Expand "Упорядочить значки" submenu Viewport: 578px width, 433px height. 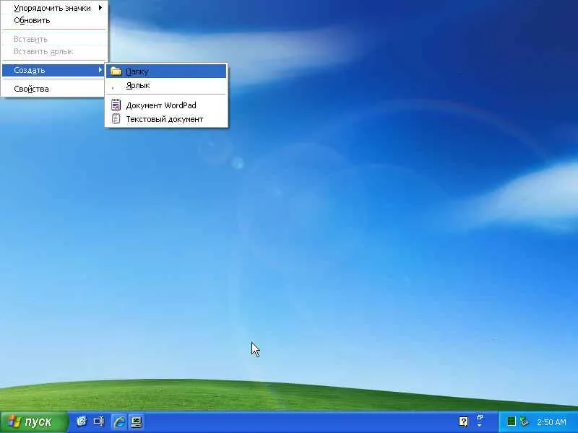point(53,8)
